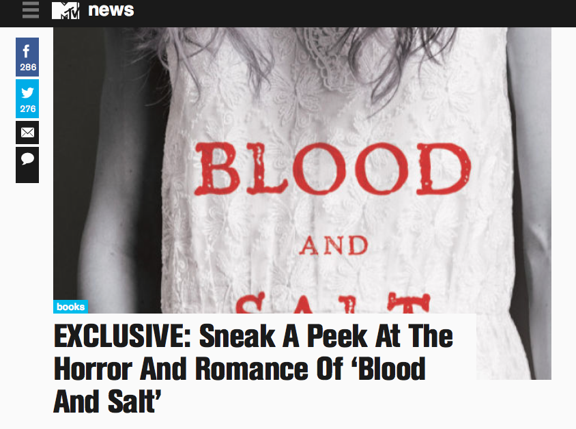Click the EXCLUSIVE word in headline
The image size is (576, 429).
122,336
